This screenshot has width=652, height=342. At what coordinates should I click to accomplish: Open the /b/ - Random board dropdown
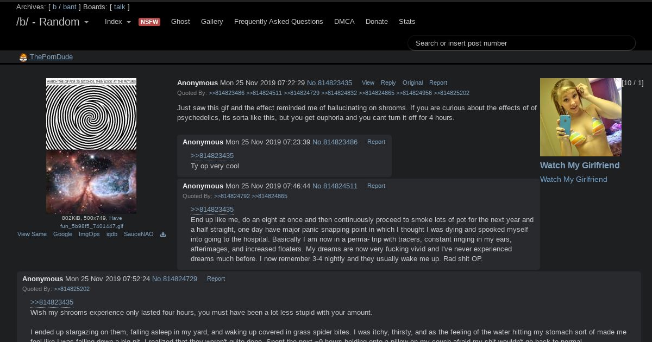pos(53,22)
